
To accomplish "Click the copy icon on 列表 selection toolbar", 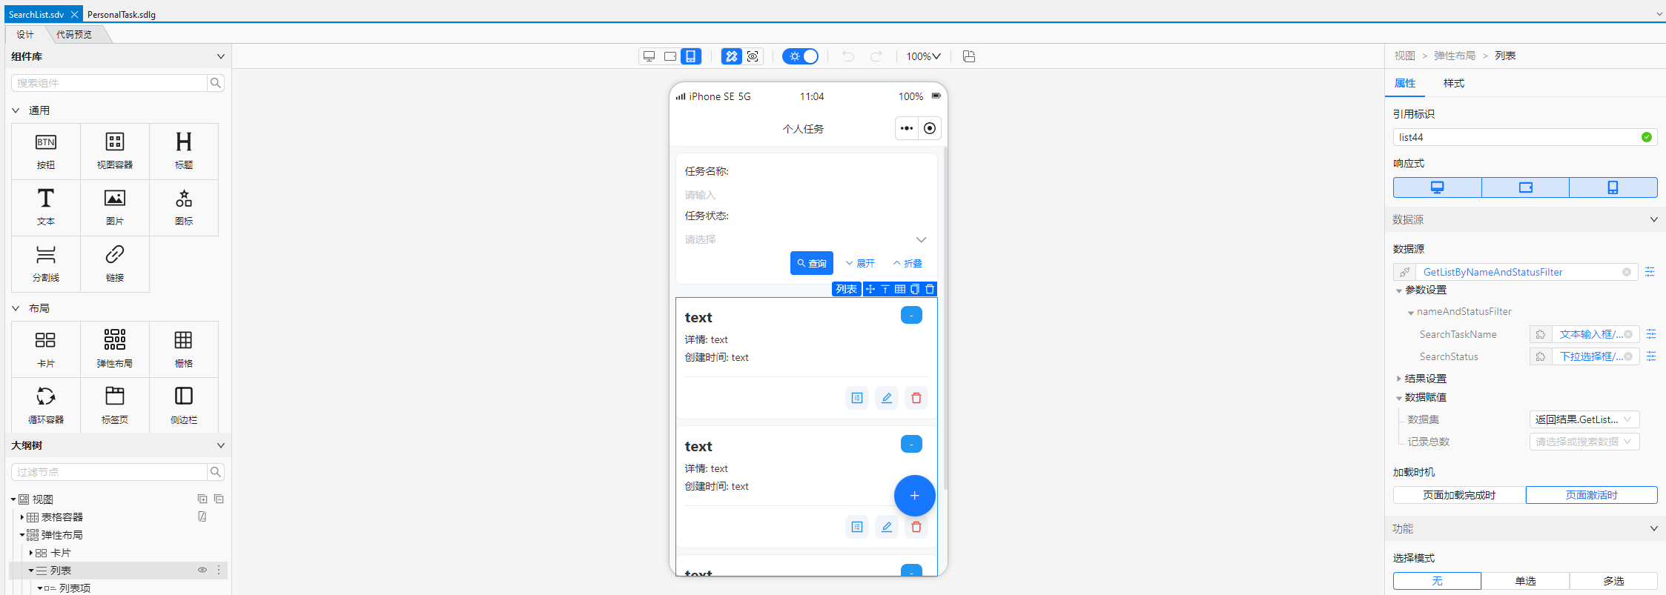I will click(915, 289).
